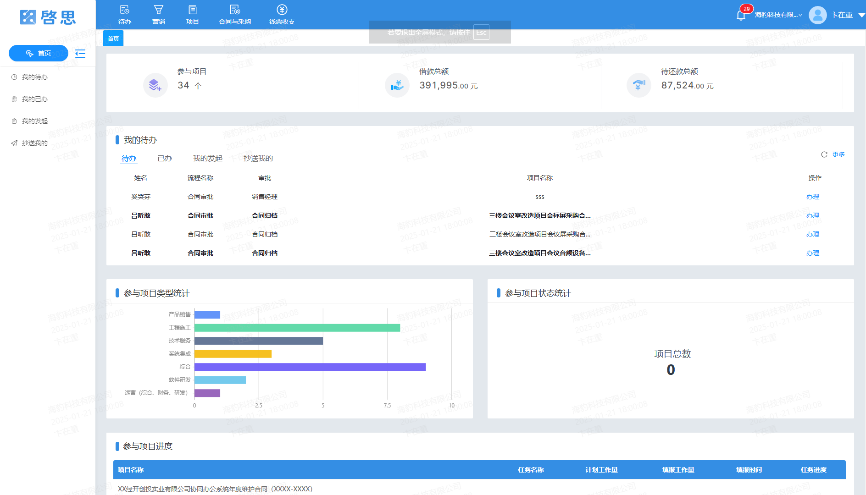Viewport: 866px width, 495px height.
Task: Click the user avatar icon
Action: (817, 15)
